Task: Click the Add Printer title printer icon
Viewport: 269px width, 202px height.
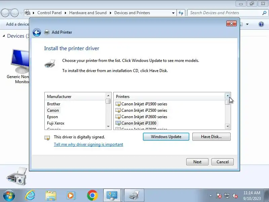Action: pyautogui.click(x=47, y=32)
